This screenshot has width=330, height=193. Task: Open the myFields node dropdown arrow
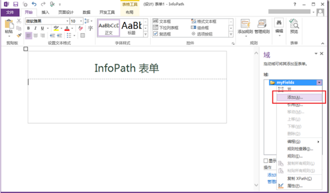(319, 83)
